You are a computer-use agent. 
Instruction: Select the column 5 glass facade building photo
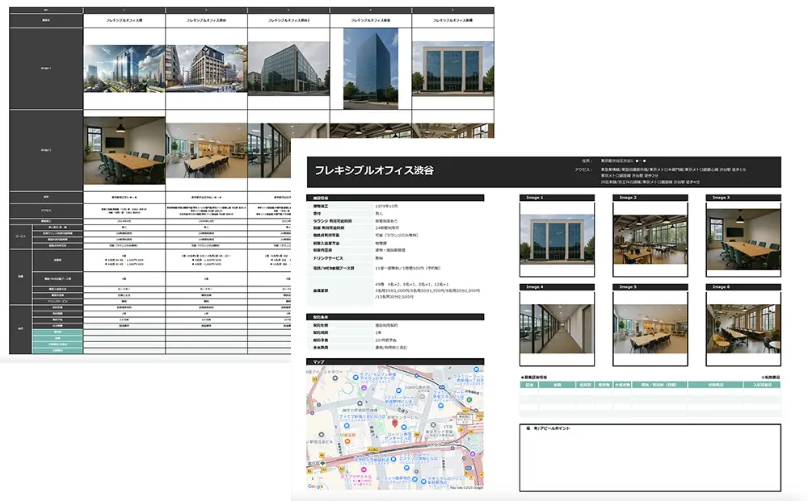coord(452,68)
